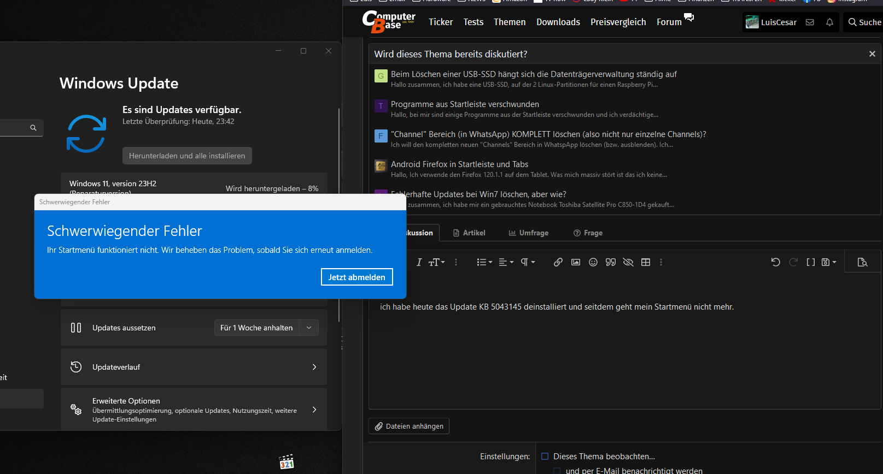Switch to the Artikel tab
The image size is (883, 474).
pos(469,233)
